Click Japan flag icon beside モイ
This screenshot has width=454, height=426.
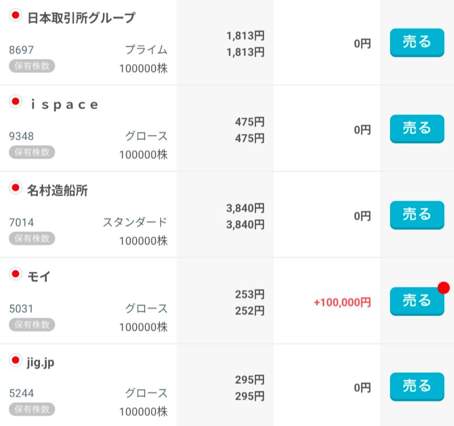pyautogui.click(x=15, y=274)
